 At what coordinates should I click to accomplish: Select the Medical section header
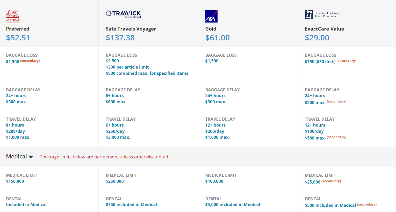point(17,156)
